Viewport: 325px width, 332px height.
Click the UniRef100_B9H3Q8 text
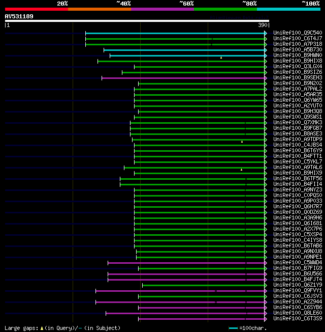click(298, 111)
